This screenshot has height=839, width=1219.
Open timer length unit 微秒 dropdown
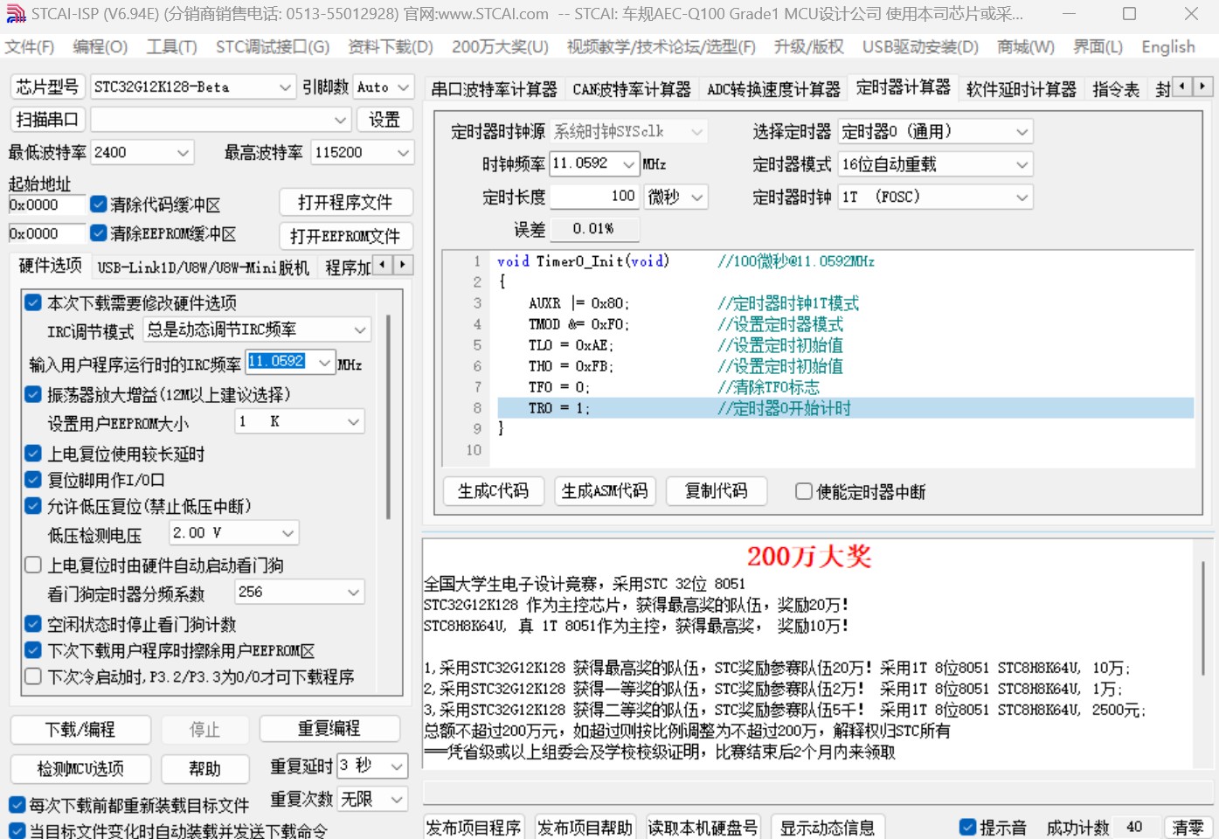[x=675, y=197]
